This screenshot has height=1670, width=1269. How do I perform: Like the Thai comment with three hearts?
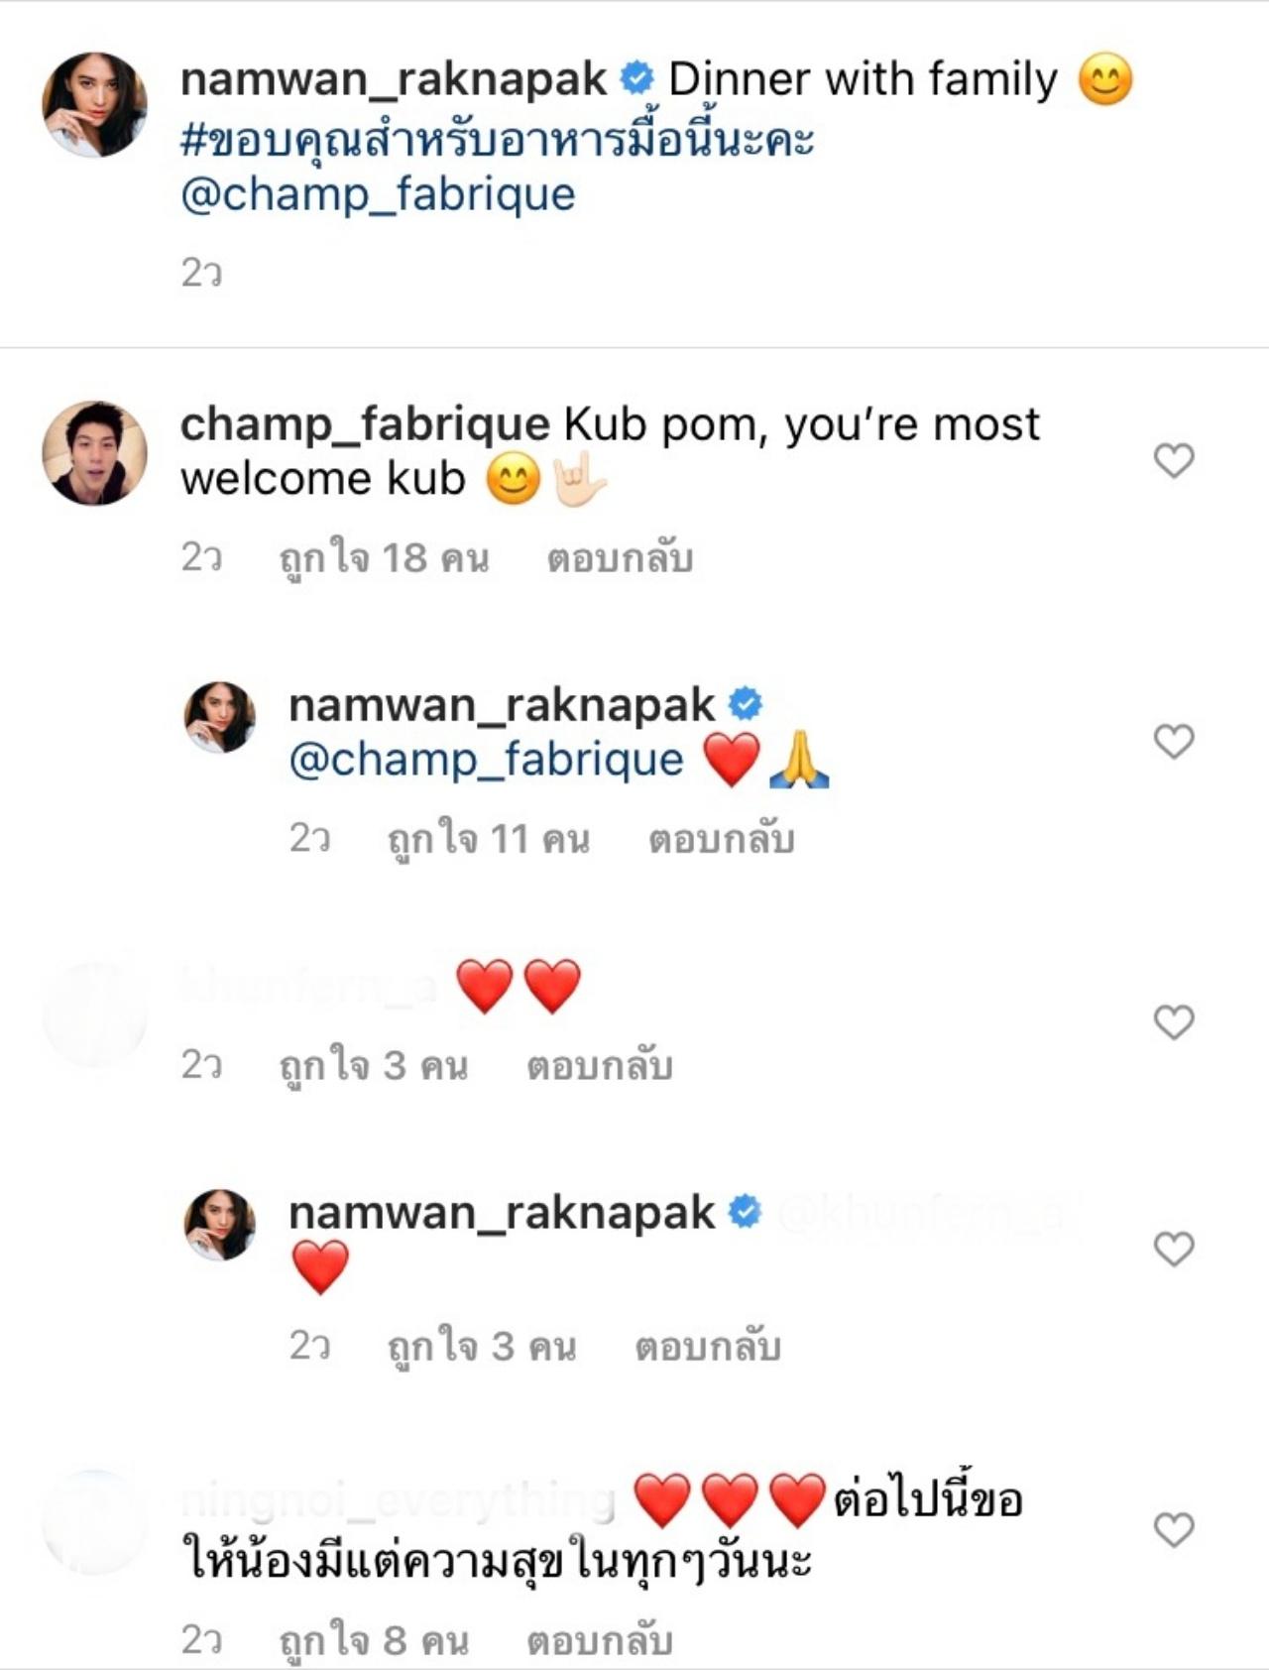point(1174,1530)
